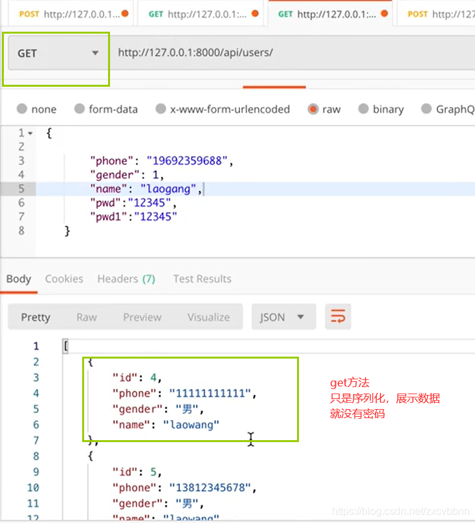The image size is (475, 523).
Task: Click the "id": 4 response line
Action: [x=137, y=377]
